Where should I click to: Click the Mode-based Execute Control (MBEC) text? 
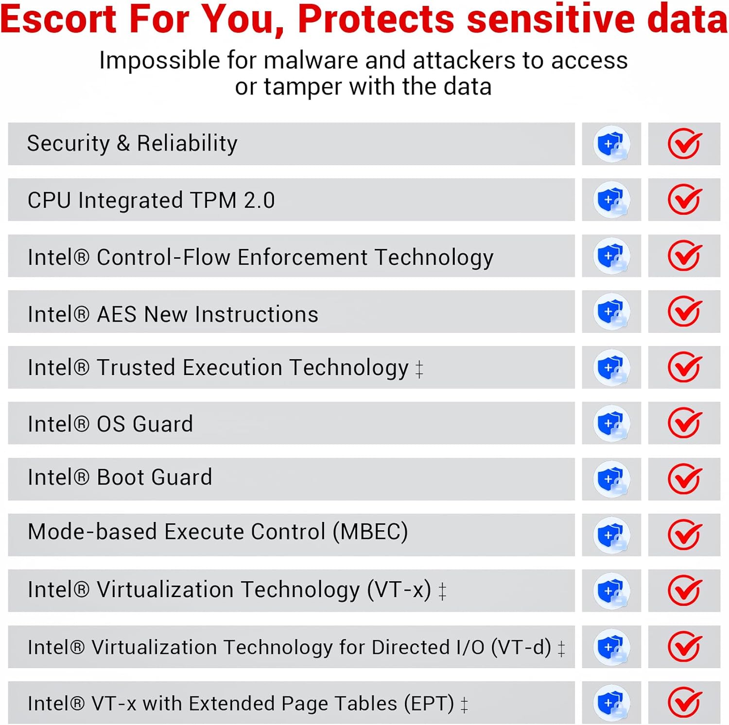[218, 532]
